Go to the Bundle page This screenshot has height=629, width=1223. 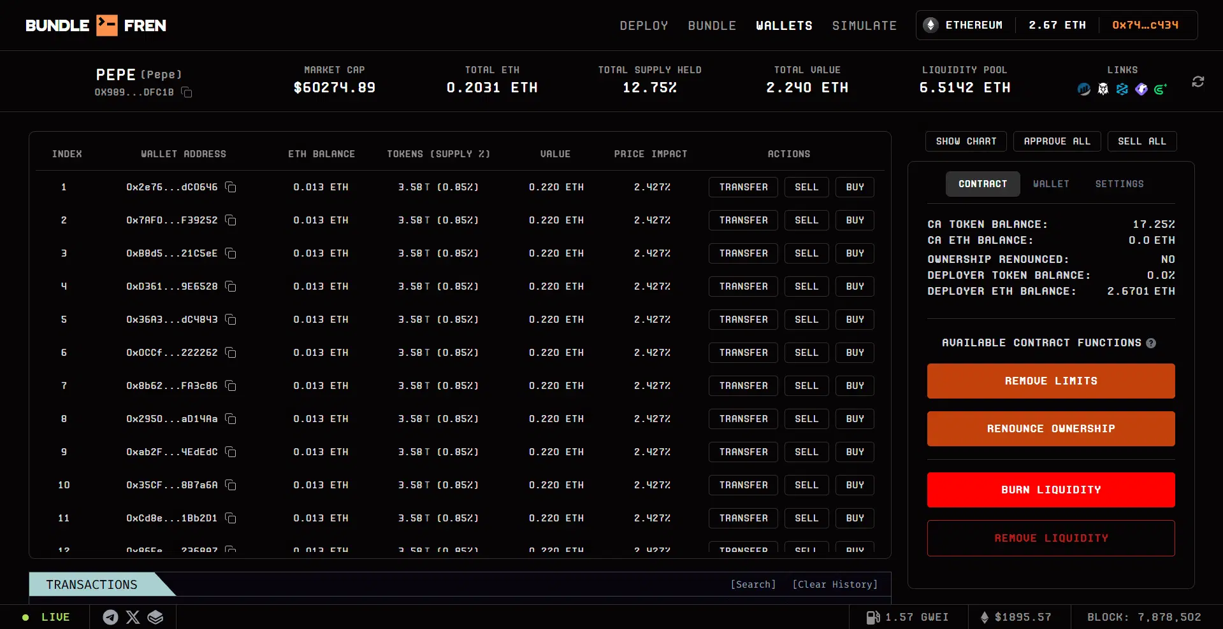[712, 25]
